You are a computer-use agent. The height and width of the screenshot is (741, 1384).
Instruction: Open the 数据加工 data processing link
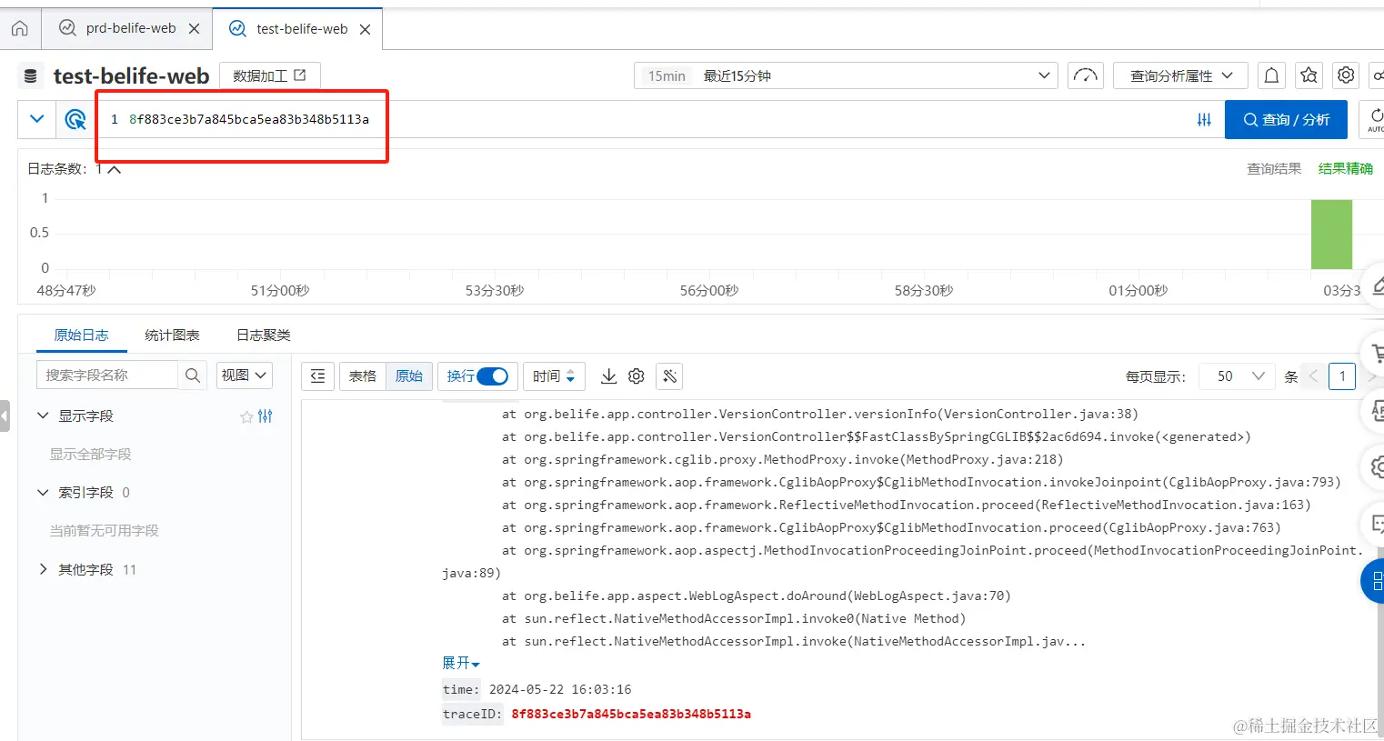tap(269, 75)
